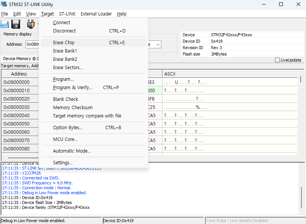
Task: Run Blank Check from menu
Action: coord(94,99)
